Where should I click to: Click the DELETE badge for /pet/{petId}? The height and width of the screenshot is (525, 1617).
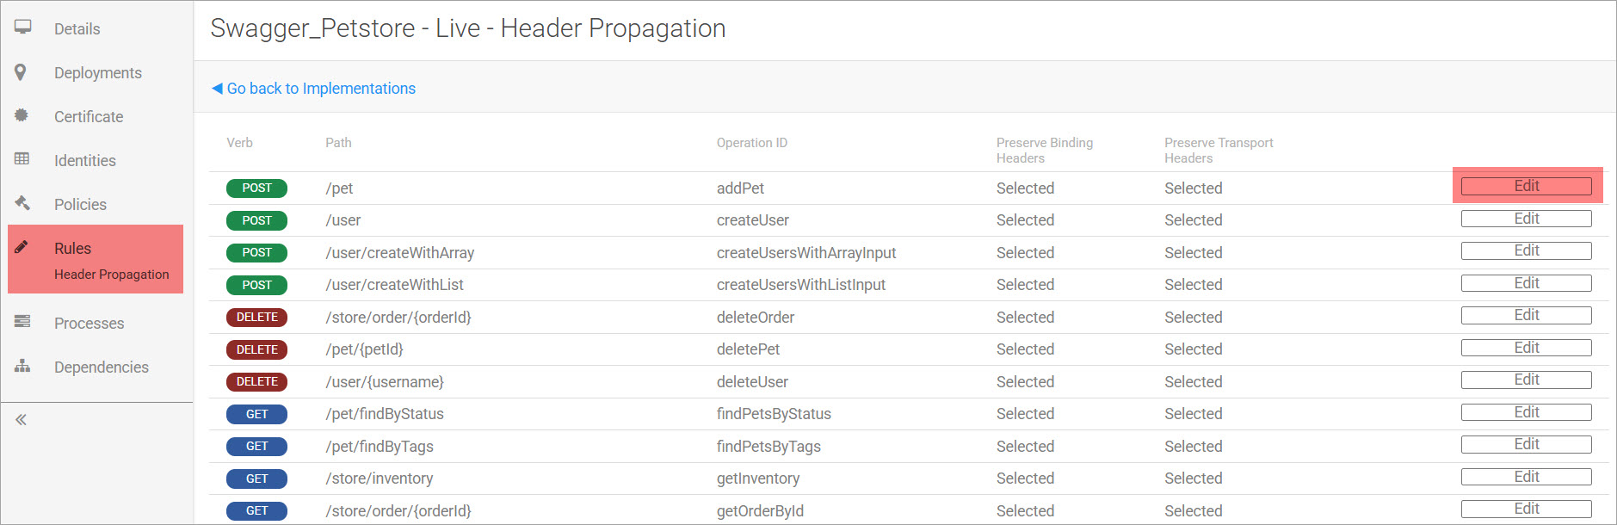256,349
